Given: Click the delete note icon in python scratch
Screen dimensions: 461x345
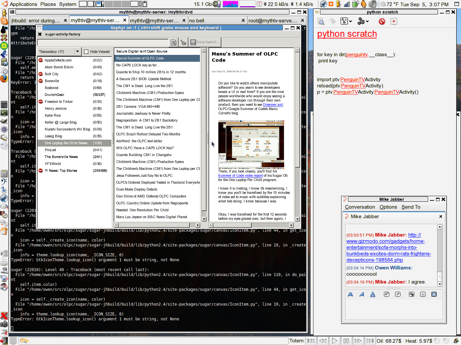Looking at the screenshot, I should point(393,21).
